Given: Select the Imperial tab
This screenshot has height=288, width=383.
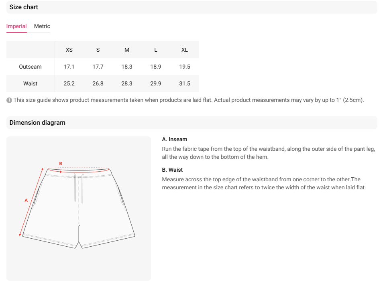Looking at the screenshot, I should [x=16, y=26].
